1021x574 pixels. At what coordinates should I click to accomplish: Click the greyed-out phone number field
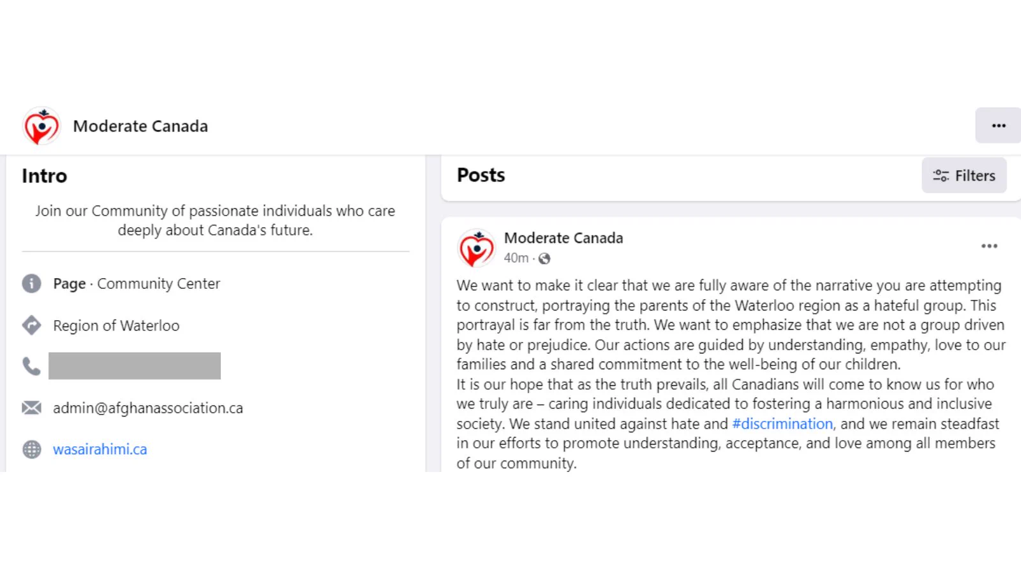tap(135, 366)
